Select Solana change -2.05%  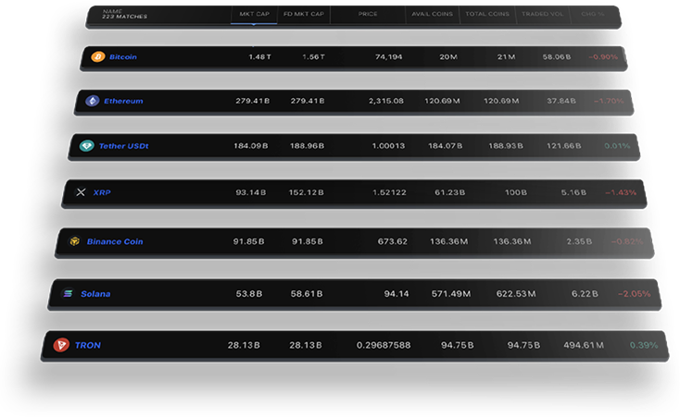click(634, 294)
